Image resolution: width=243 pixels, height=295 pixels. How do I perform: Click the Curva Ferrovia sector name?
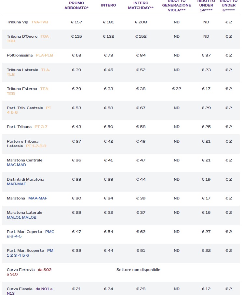(x=21, y=270)
